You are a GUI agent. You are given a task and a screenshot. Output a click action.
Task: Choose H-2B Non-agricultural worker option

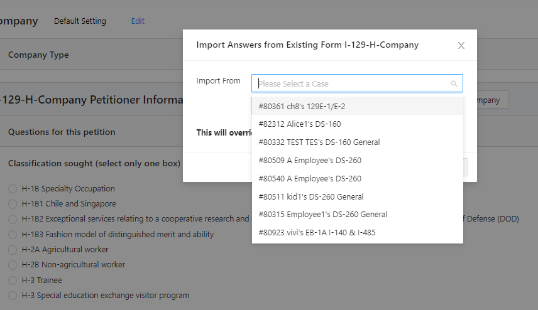click(x=13, y=265)
